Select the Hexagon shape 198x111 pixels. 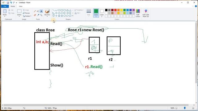tap(62, 13)
